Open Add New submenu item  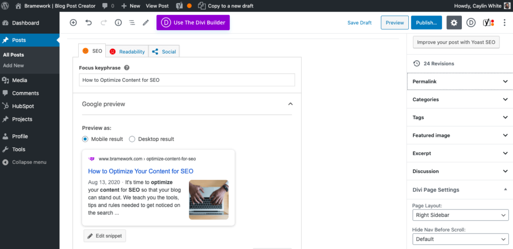pyautogui.click(x=14, y=66)
